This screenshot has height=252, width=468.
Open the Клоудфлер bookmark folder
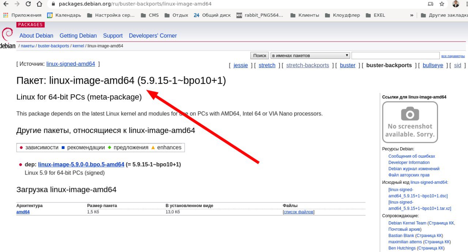tap(342, 15)
